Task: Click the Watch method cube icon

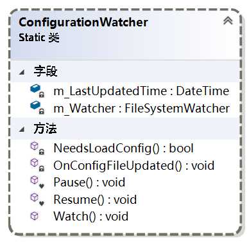Action: click(35, 216)
